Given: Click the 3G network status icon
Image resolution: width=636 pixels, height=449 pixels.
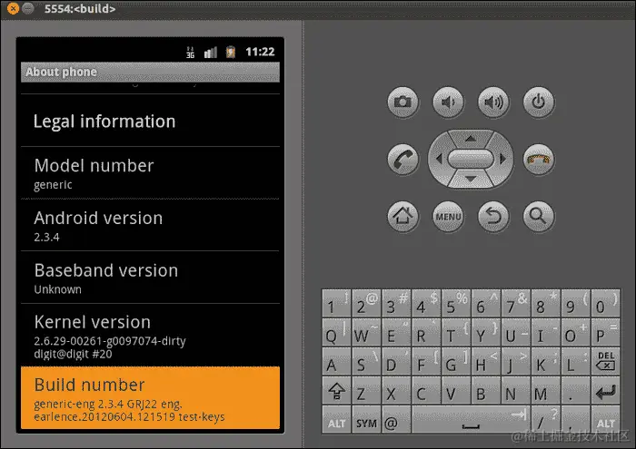Looking at the screenshot, I should [190, 53].
